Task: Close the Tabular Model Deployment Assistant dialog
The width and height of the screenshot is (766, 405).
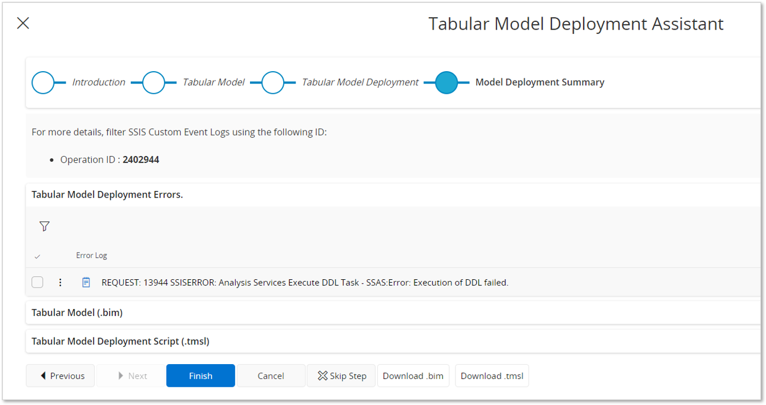Action: 23,23
